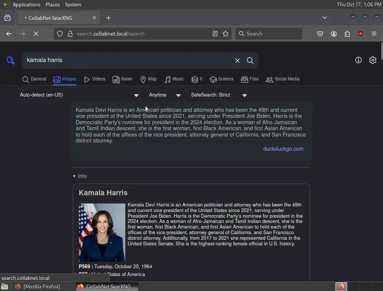Go forward with the greyed forward arrow
The width and height of the screenshot is (383, 291).
click(x=22, y=34)
